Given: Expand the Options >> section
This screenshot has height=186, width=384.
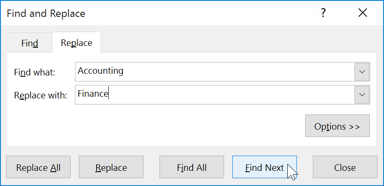Looking at the screenshot, I should point(337,126).
